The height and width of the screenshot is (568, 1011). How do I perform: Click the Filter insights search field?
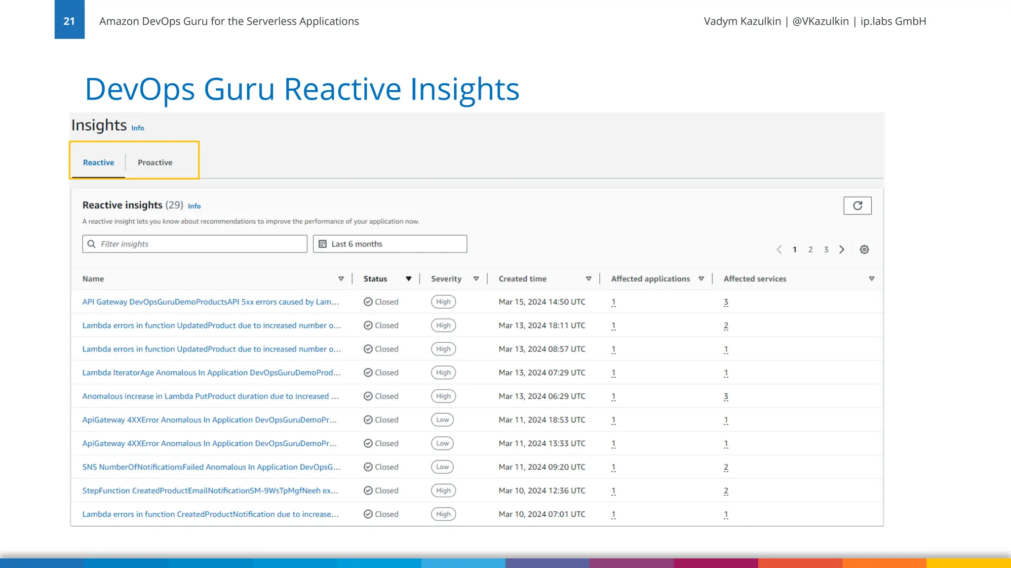(200, 244)
